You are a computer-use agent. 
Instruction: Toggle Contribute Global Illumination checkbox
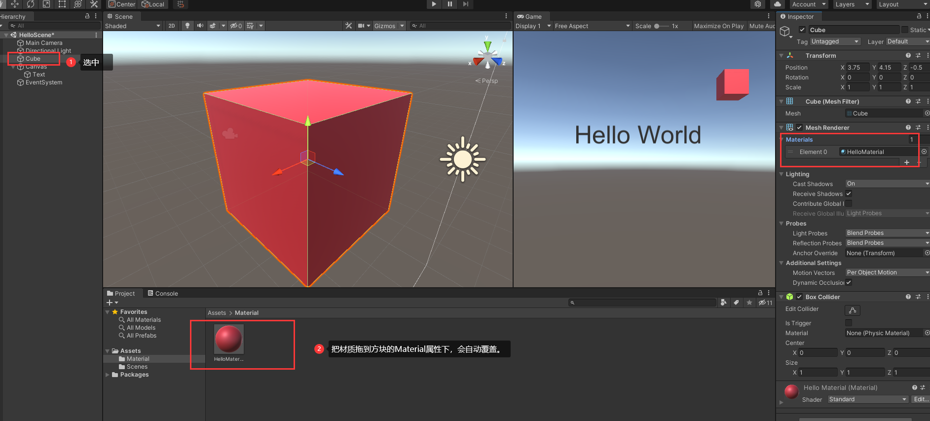click(x=849, y=203)
